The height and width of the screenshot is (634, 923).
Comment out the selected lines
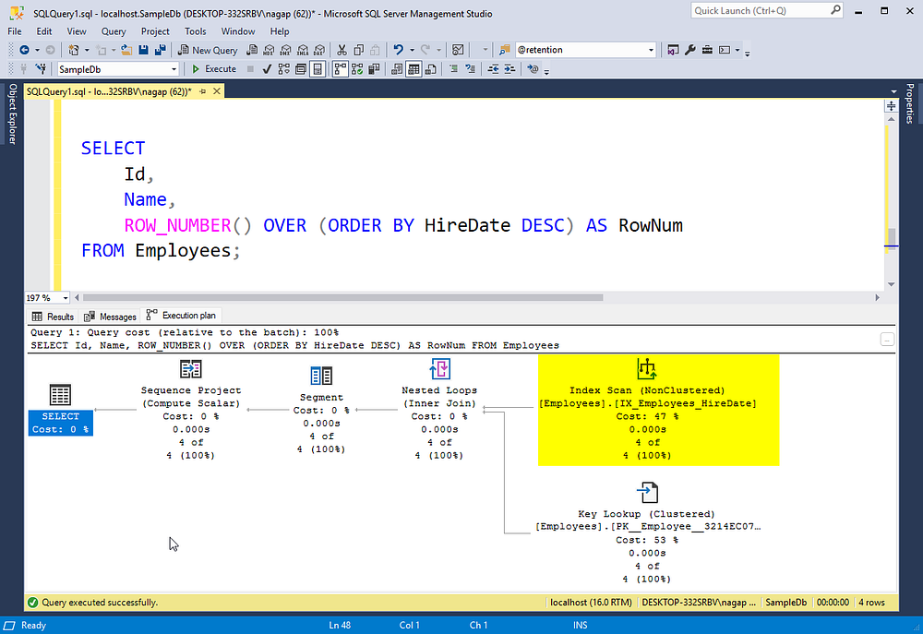[453, 68]
